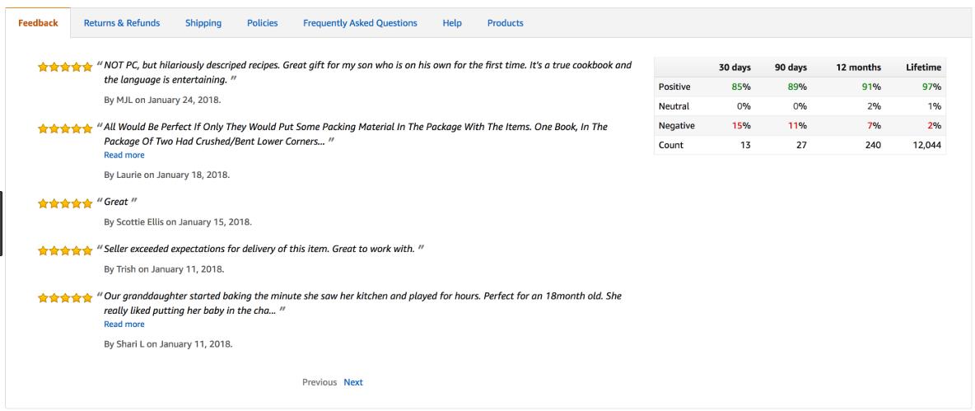Select the Policies tab
This screenshot has height=411, width=975.
tap(262, 23)
